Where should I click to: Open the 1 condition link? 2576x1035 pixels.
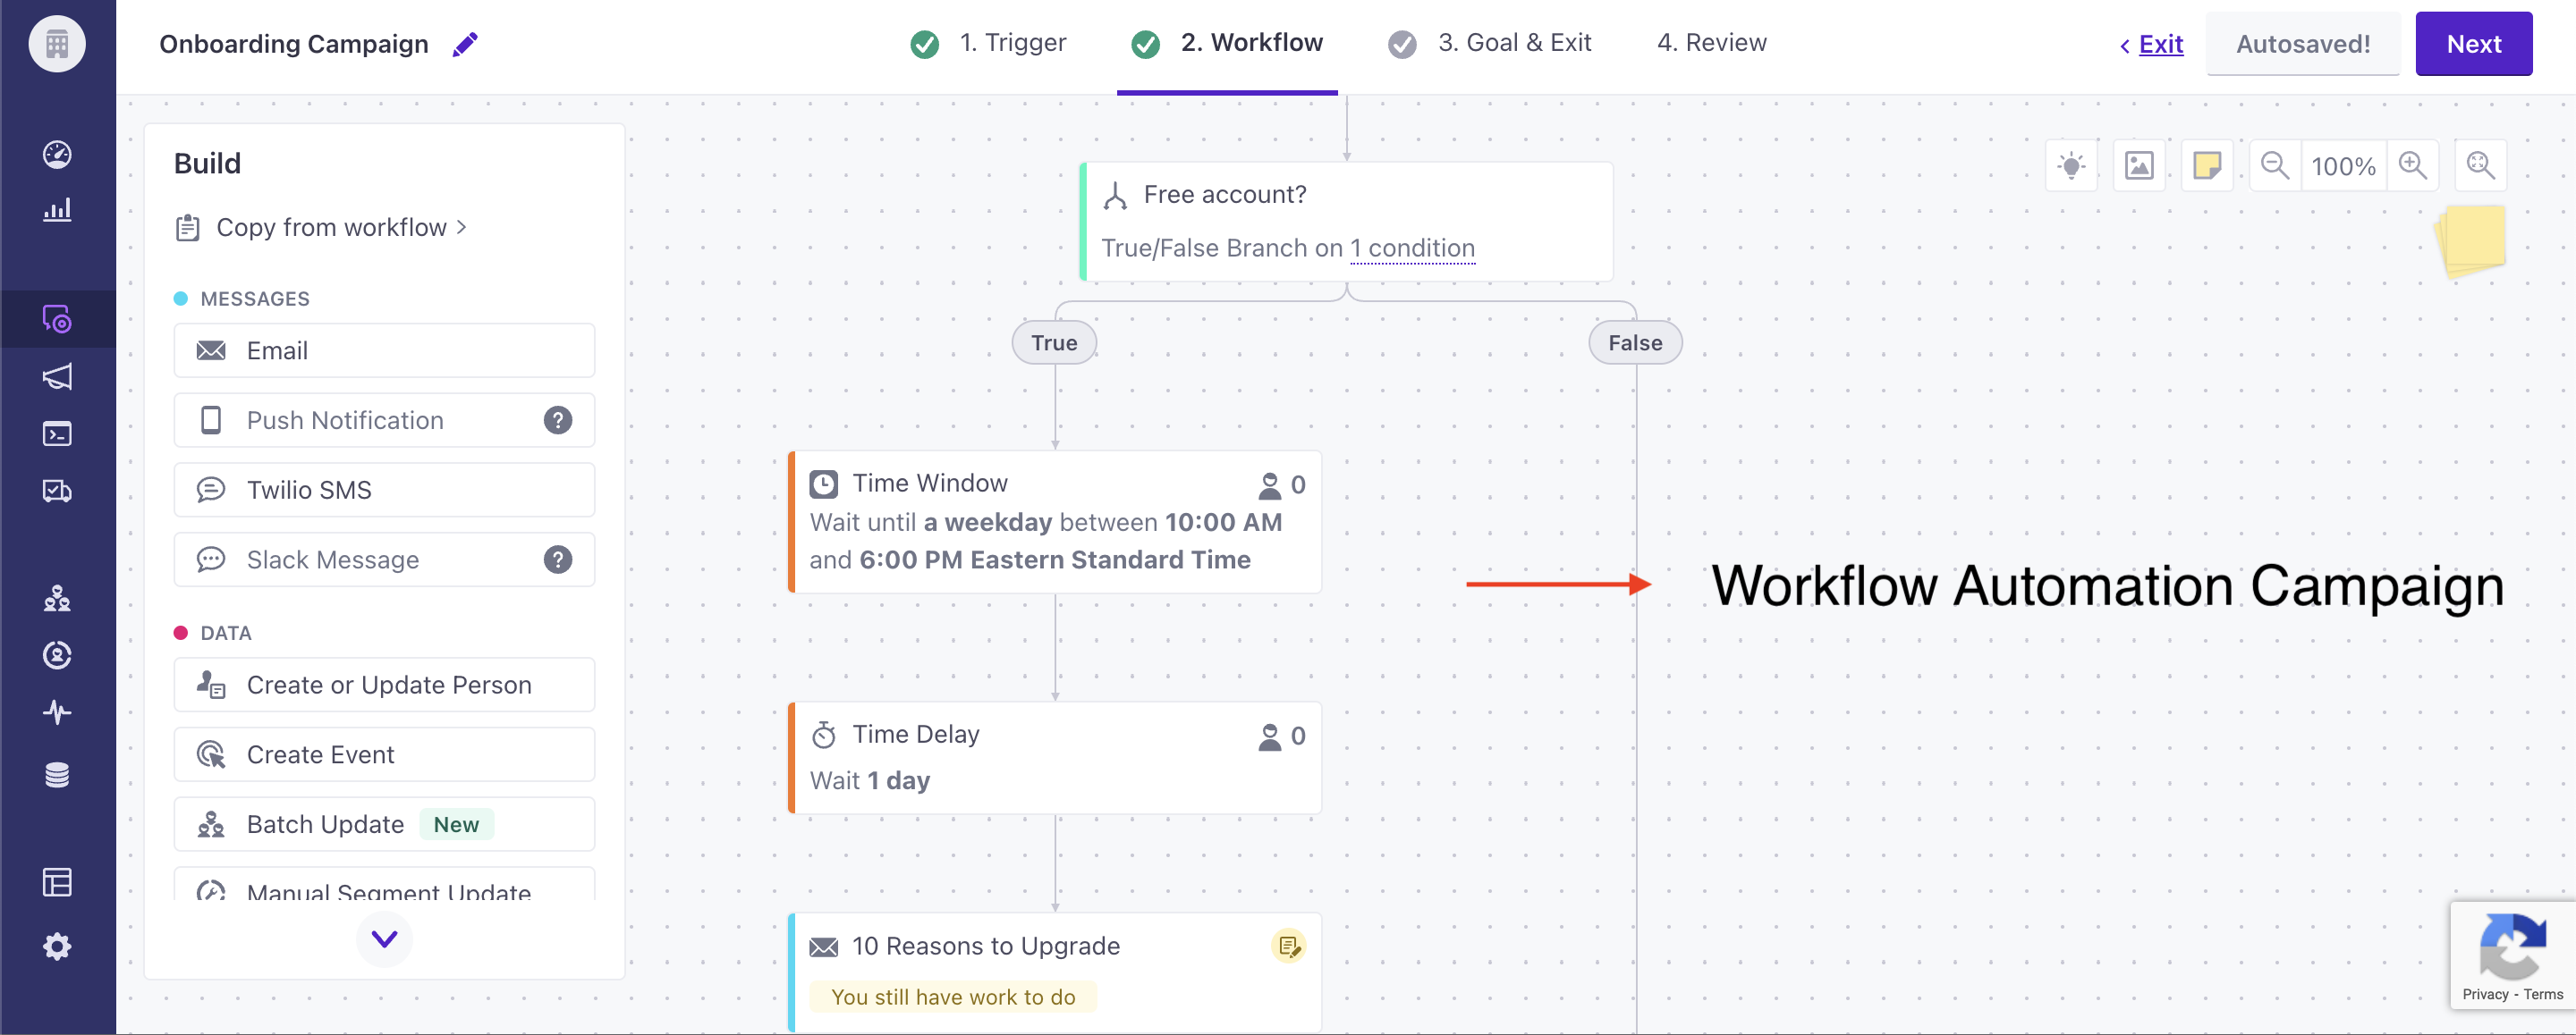(1412, 248)
